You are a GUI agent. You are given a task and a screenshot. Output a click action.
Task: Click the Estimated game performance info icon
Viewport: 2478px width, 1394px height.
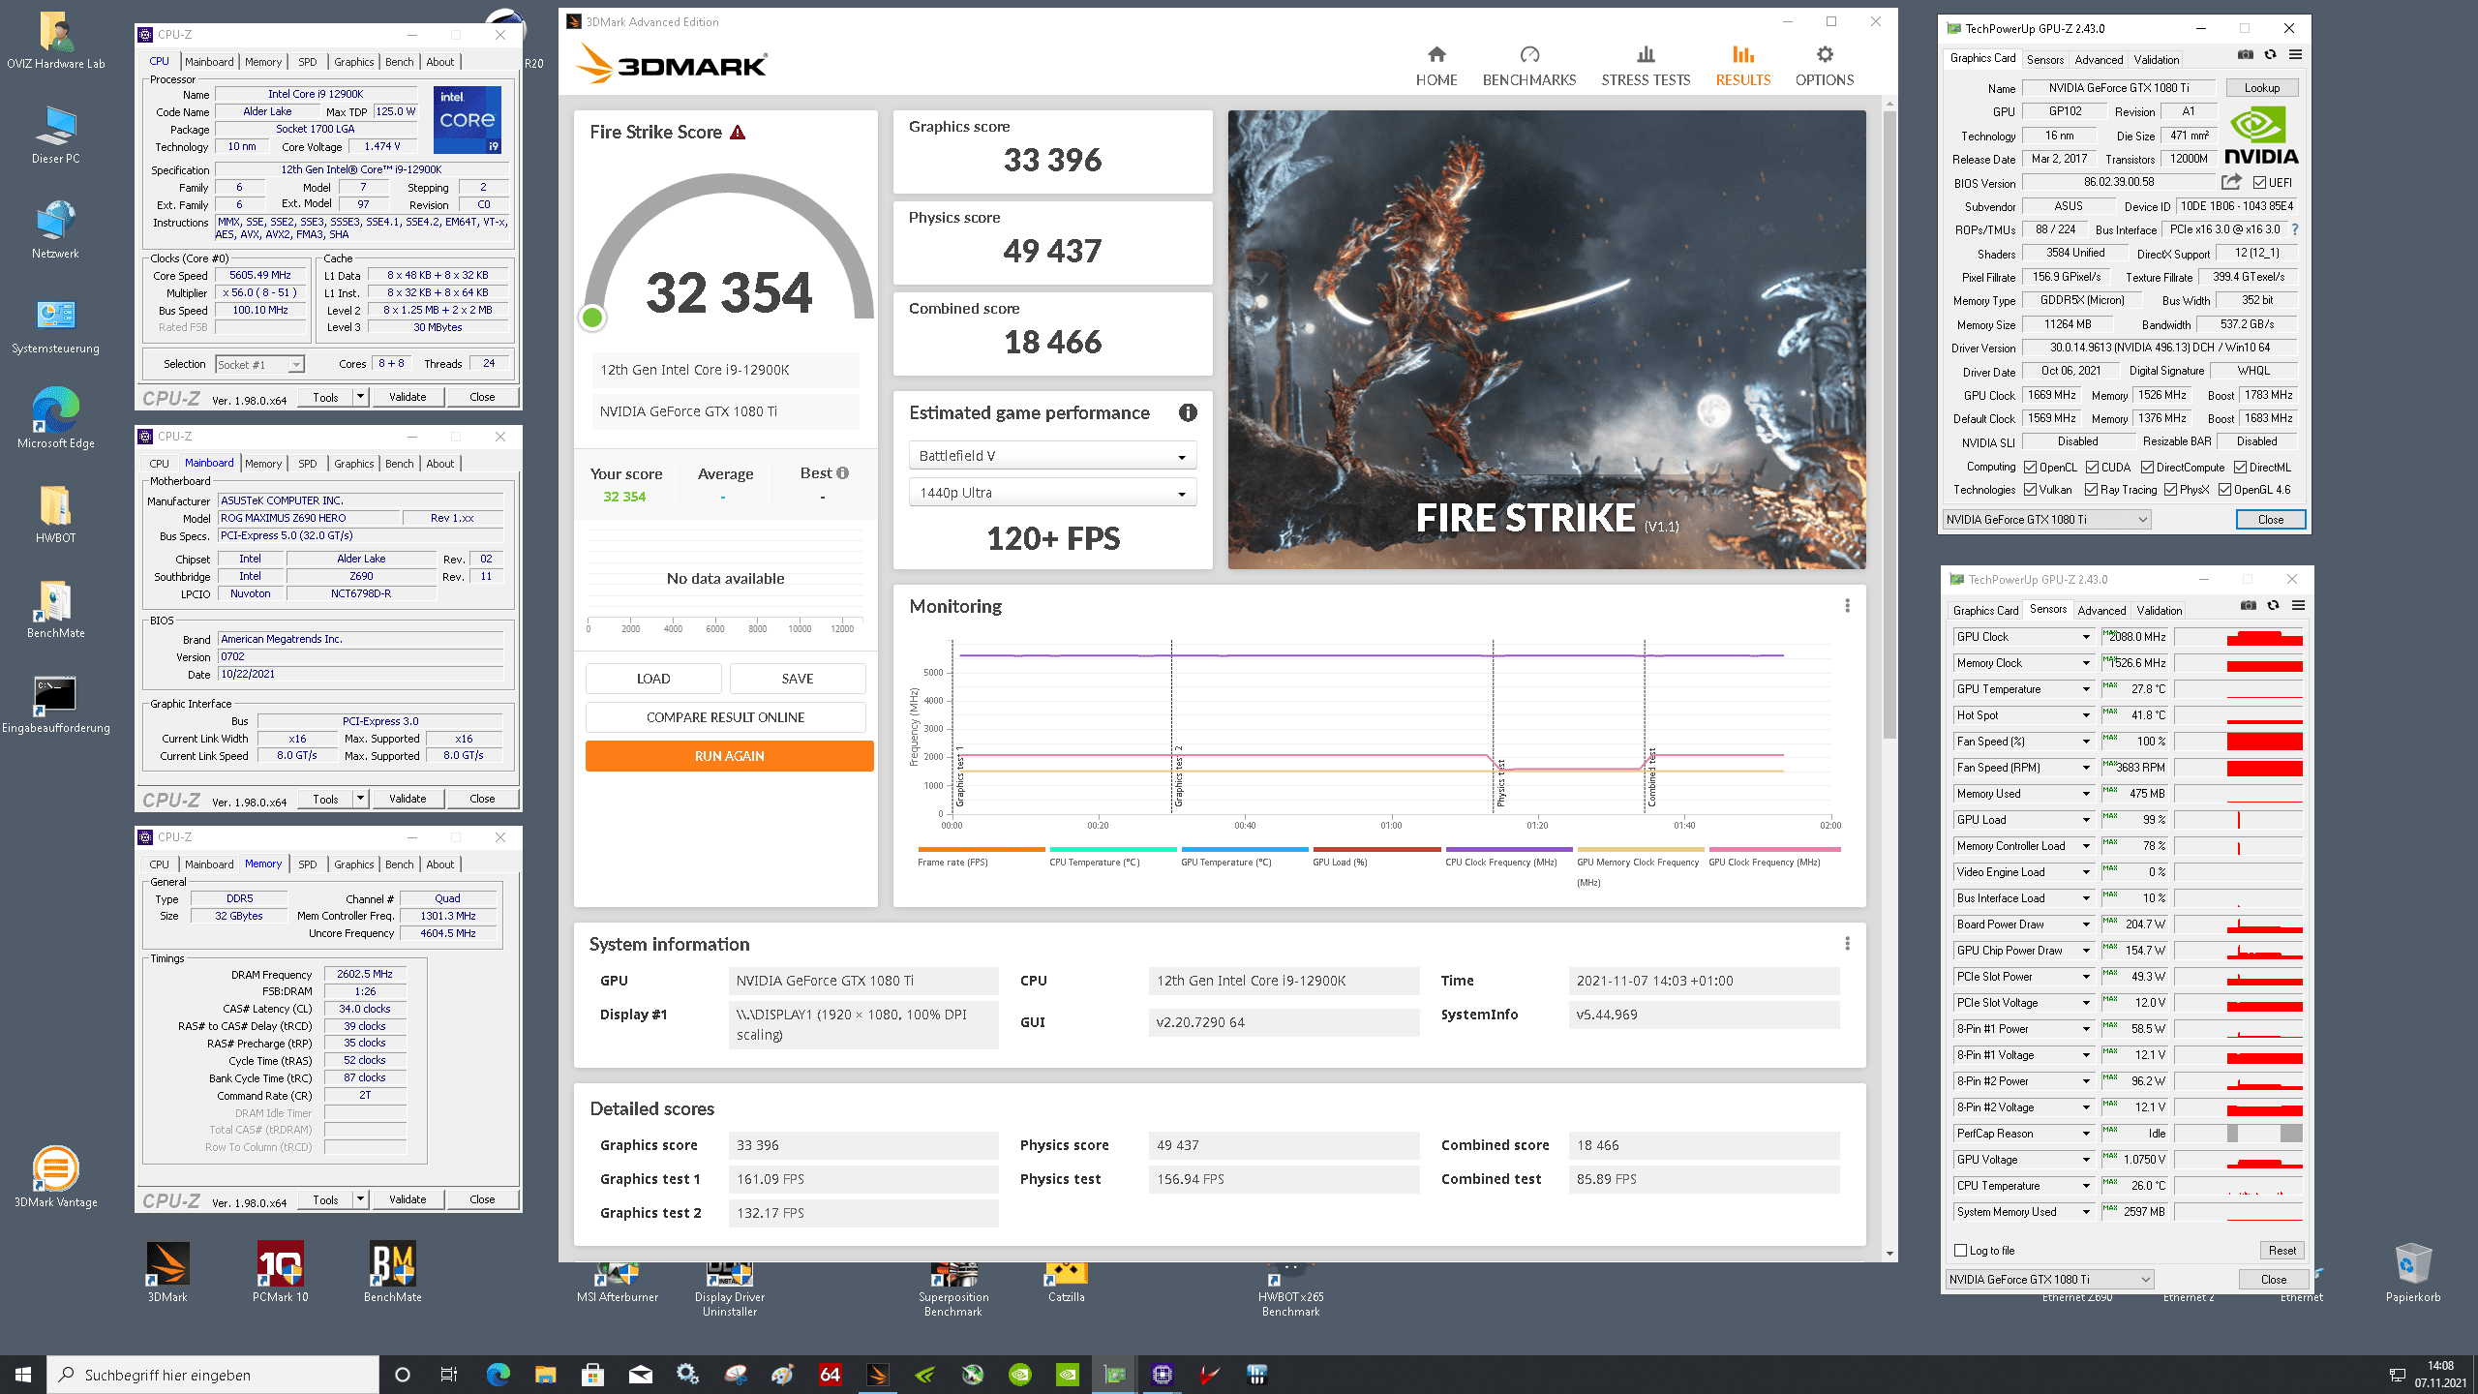pos(1188,413)
